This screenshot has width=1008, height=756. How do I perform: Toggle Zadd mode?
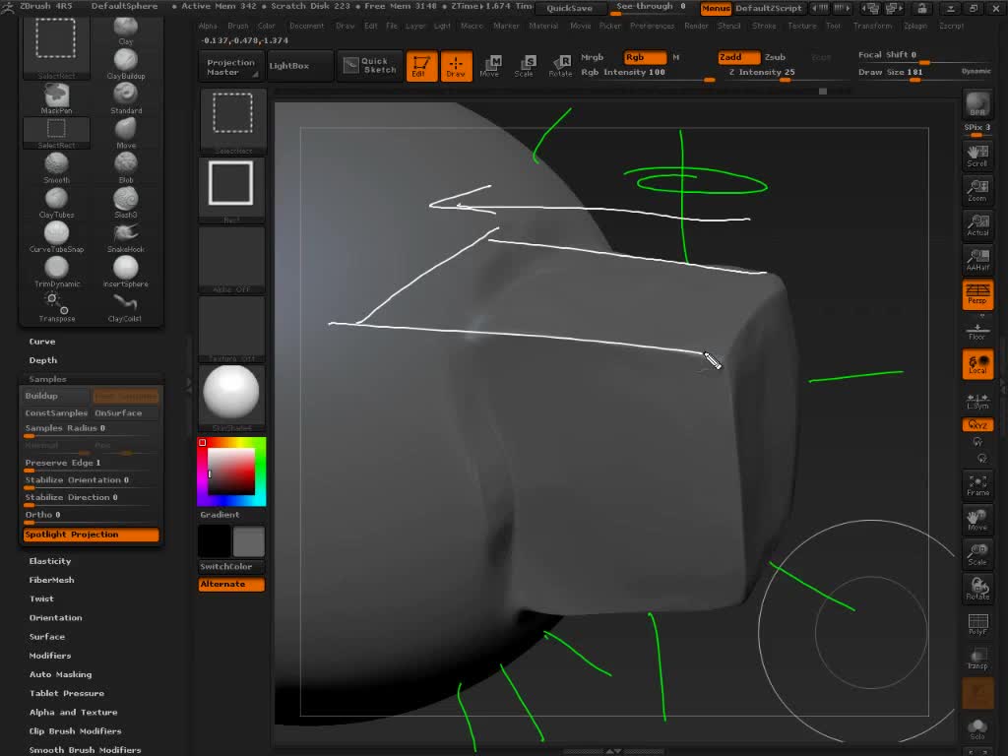[x=738, y=57]
